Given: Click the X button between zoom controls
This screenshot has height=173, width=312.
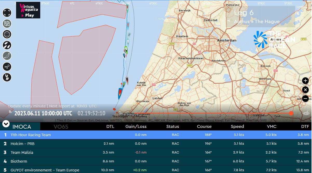Looking at the screenshot, I should tap(305, 90).
